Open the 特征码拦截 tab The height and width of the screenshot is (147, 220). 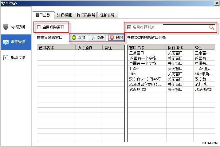86,15
